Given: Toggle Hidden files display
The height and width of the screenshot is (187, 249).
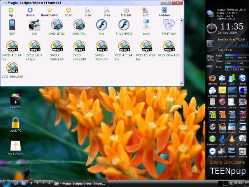Looking at the screenshot, I should pyautogui.click(x=164, y=12).
